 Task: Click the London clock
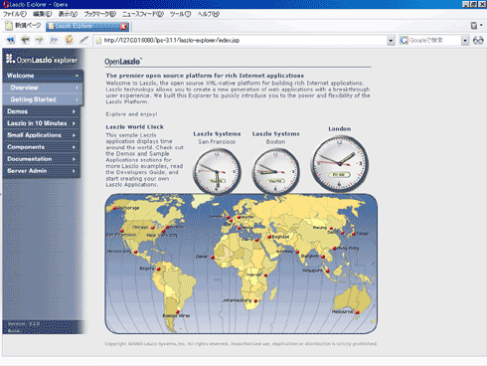[x=339, y=164]
